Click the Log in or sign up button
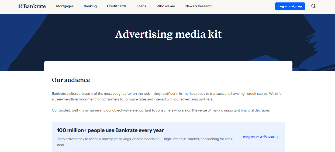 click(290, 6)
